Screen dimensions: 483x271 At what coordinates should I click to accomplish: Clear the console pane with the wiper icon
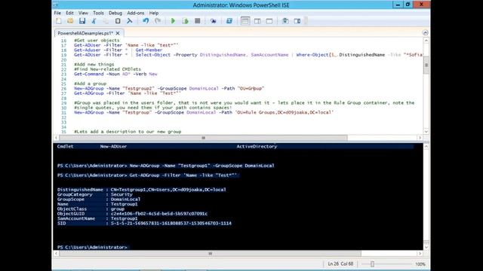(x=130, y=21)
